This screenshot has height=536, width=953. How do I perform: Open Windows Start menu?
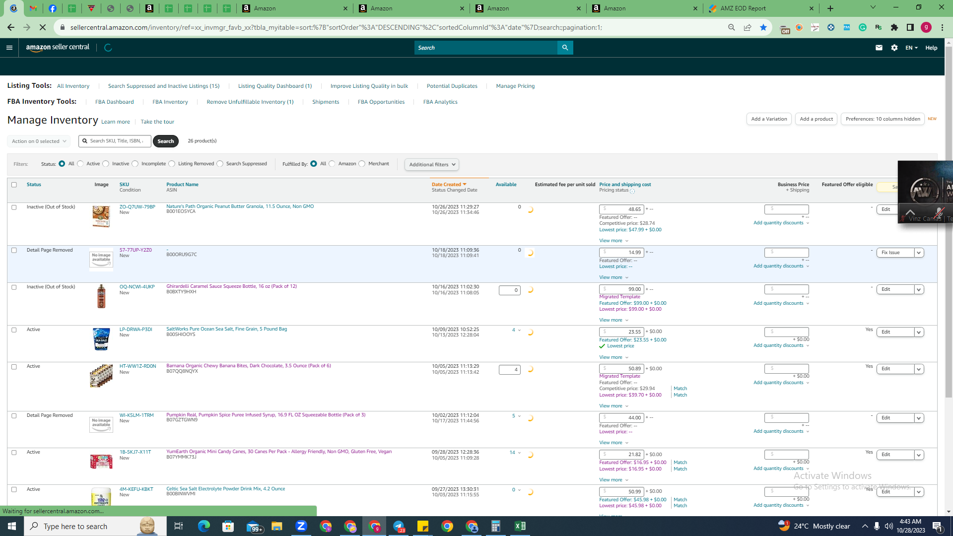tap(12, 526)
